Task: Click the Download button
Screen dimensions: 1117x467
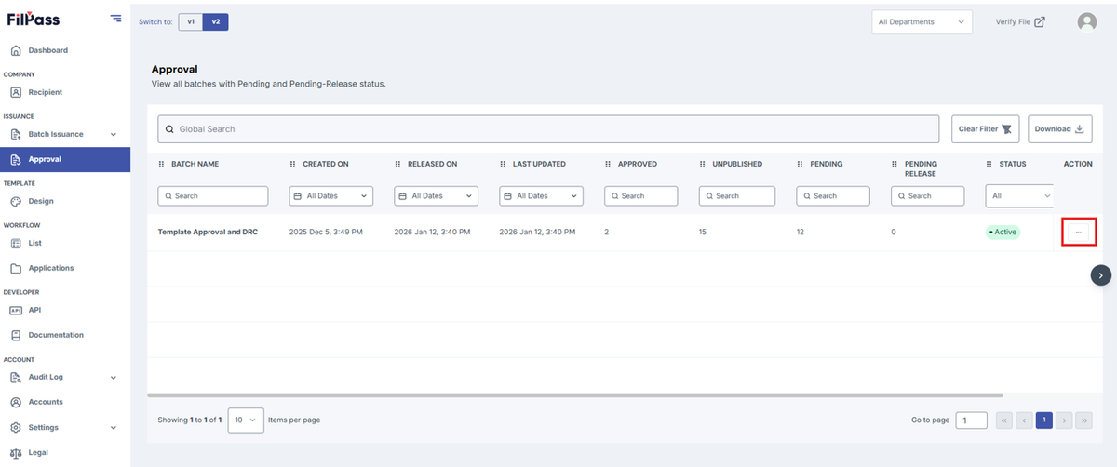Action: [1060, 128]
